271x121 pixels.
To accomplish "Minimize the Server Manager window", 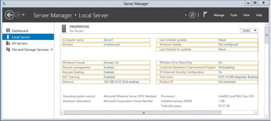I will coord(248,3).
